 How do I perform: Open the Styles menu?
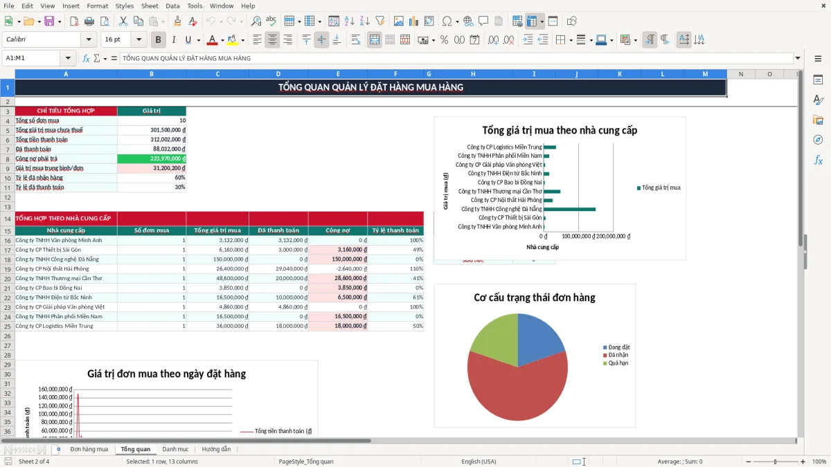(x=125, y=6)
